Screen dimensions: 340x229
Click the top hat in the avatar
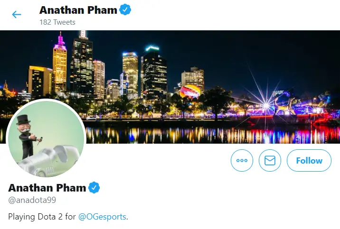pyautogui.click(x=23, y=119)
